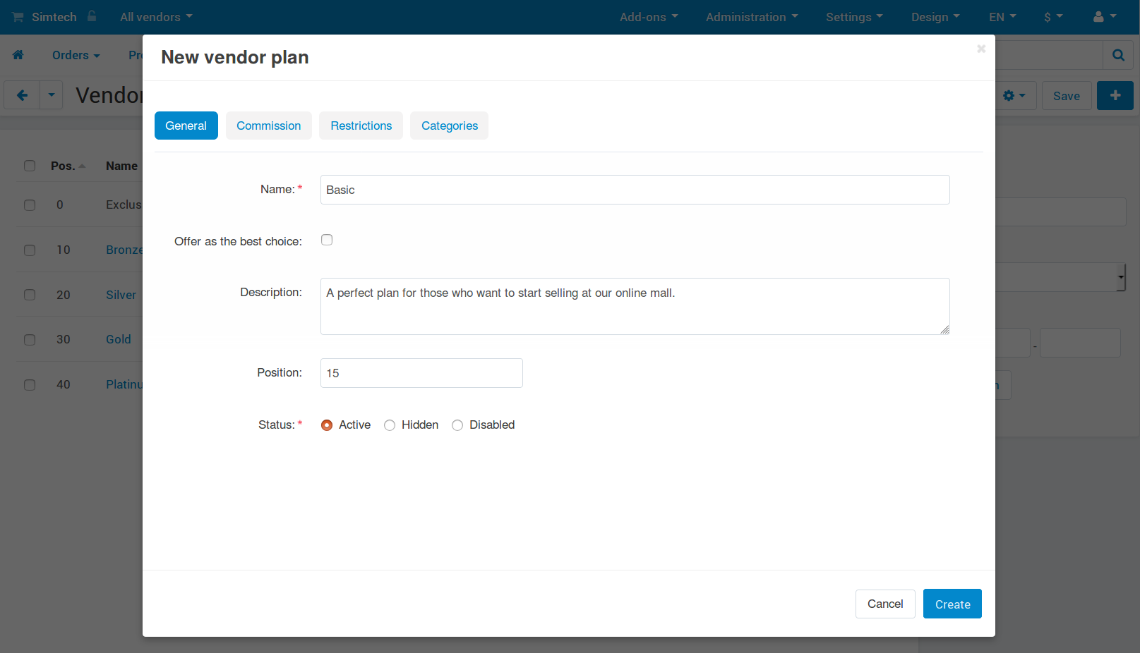The width and height of the screenshot is (1140, 653).
Task: Switch to the Categories tab
Action: click(450, 126)
